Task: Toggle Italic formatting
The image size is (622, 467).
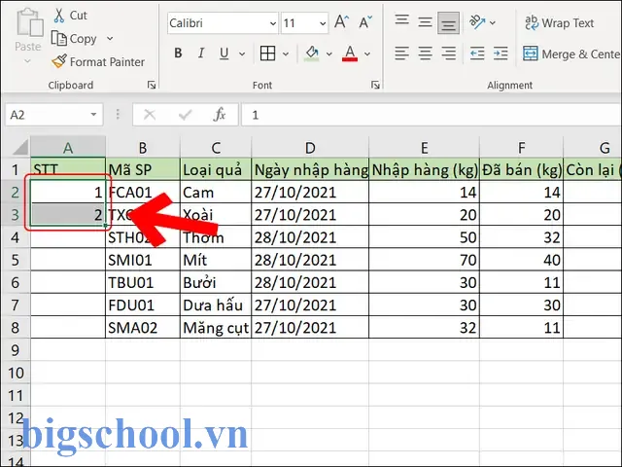Action: pyautogui.click(x=201, y=53)
